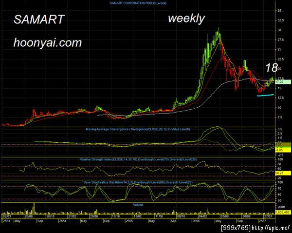Click the 02/03 date label

[7, 216]
